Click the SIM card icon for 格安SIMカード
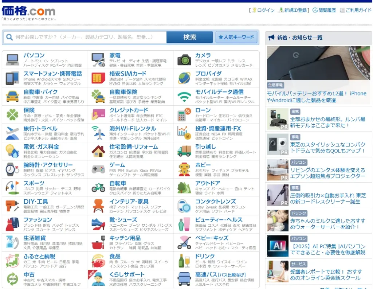The image size is (373, 289). pos(98,78)
